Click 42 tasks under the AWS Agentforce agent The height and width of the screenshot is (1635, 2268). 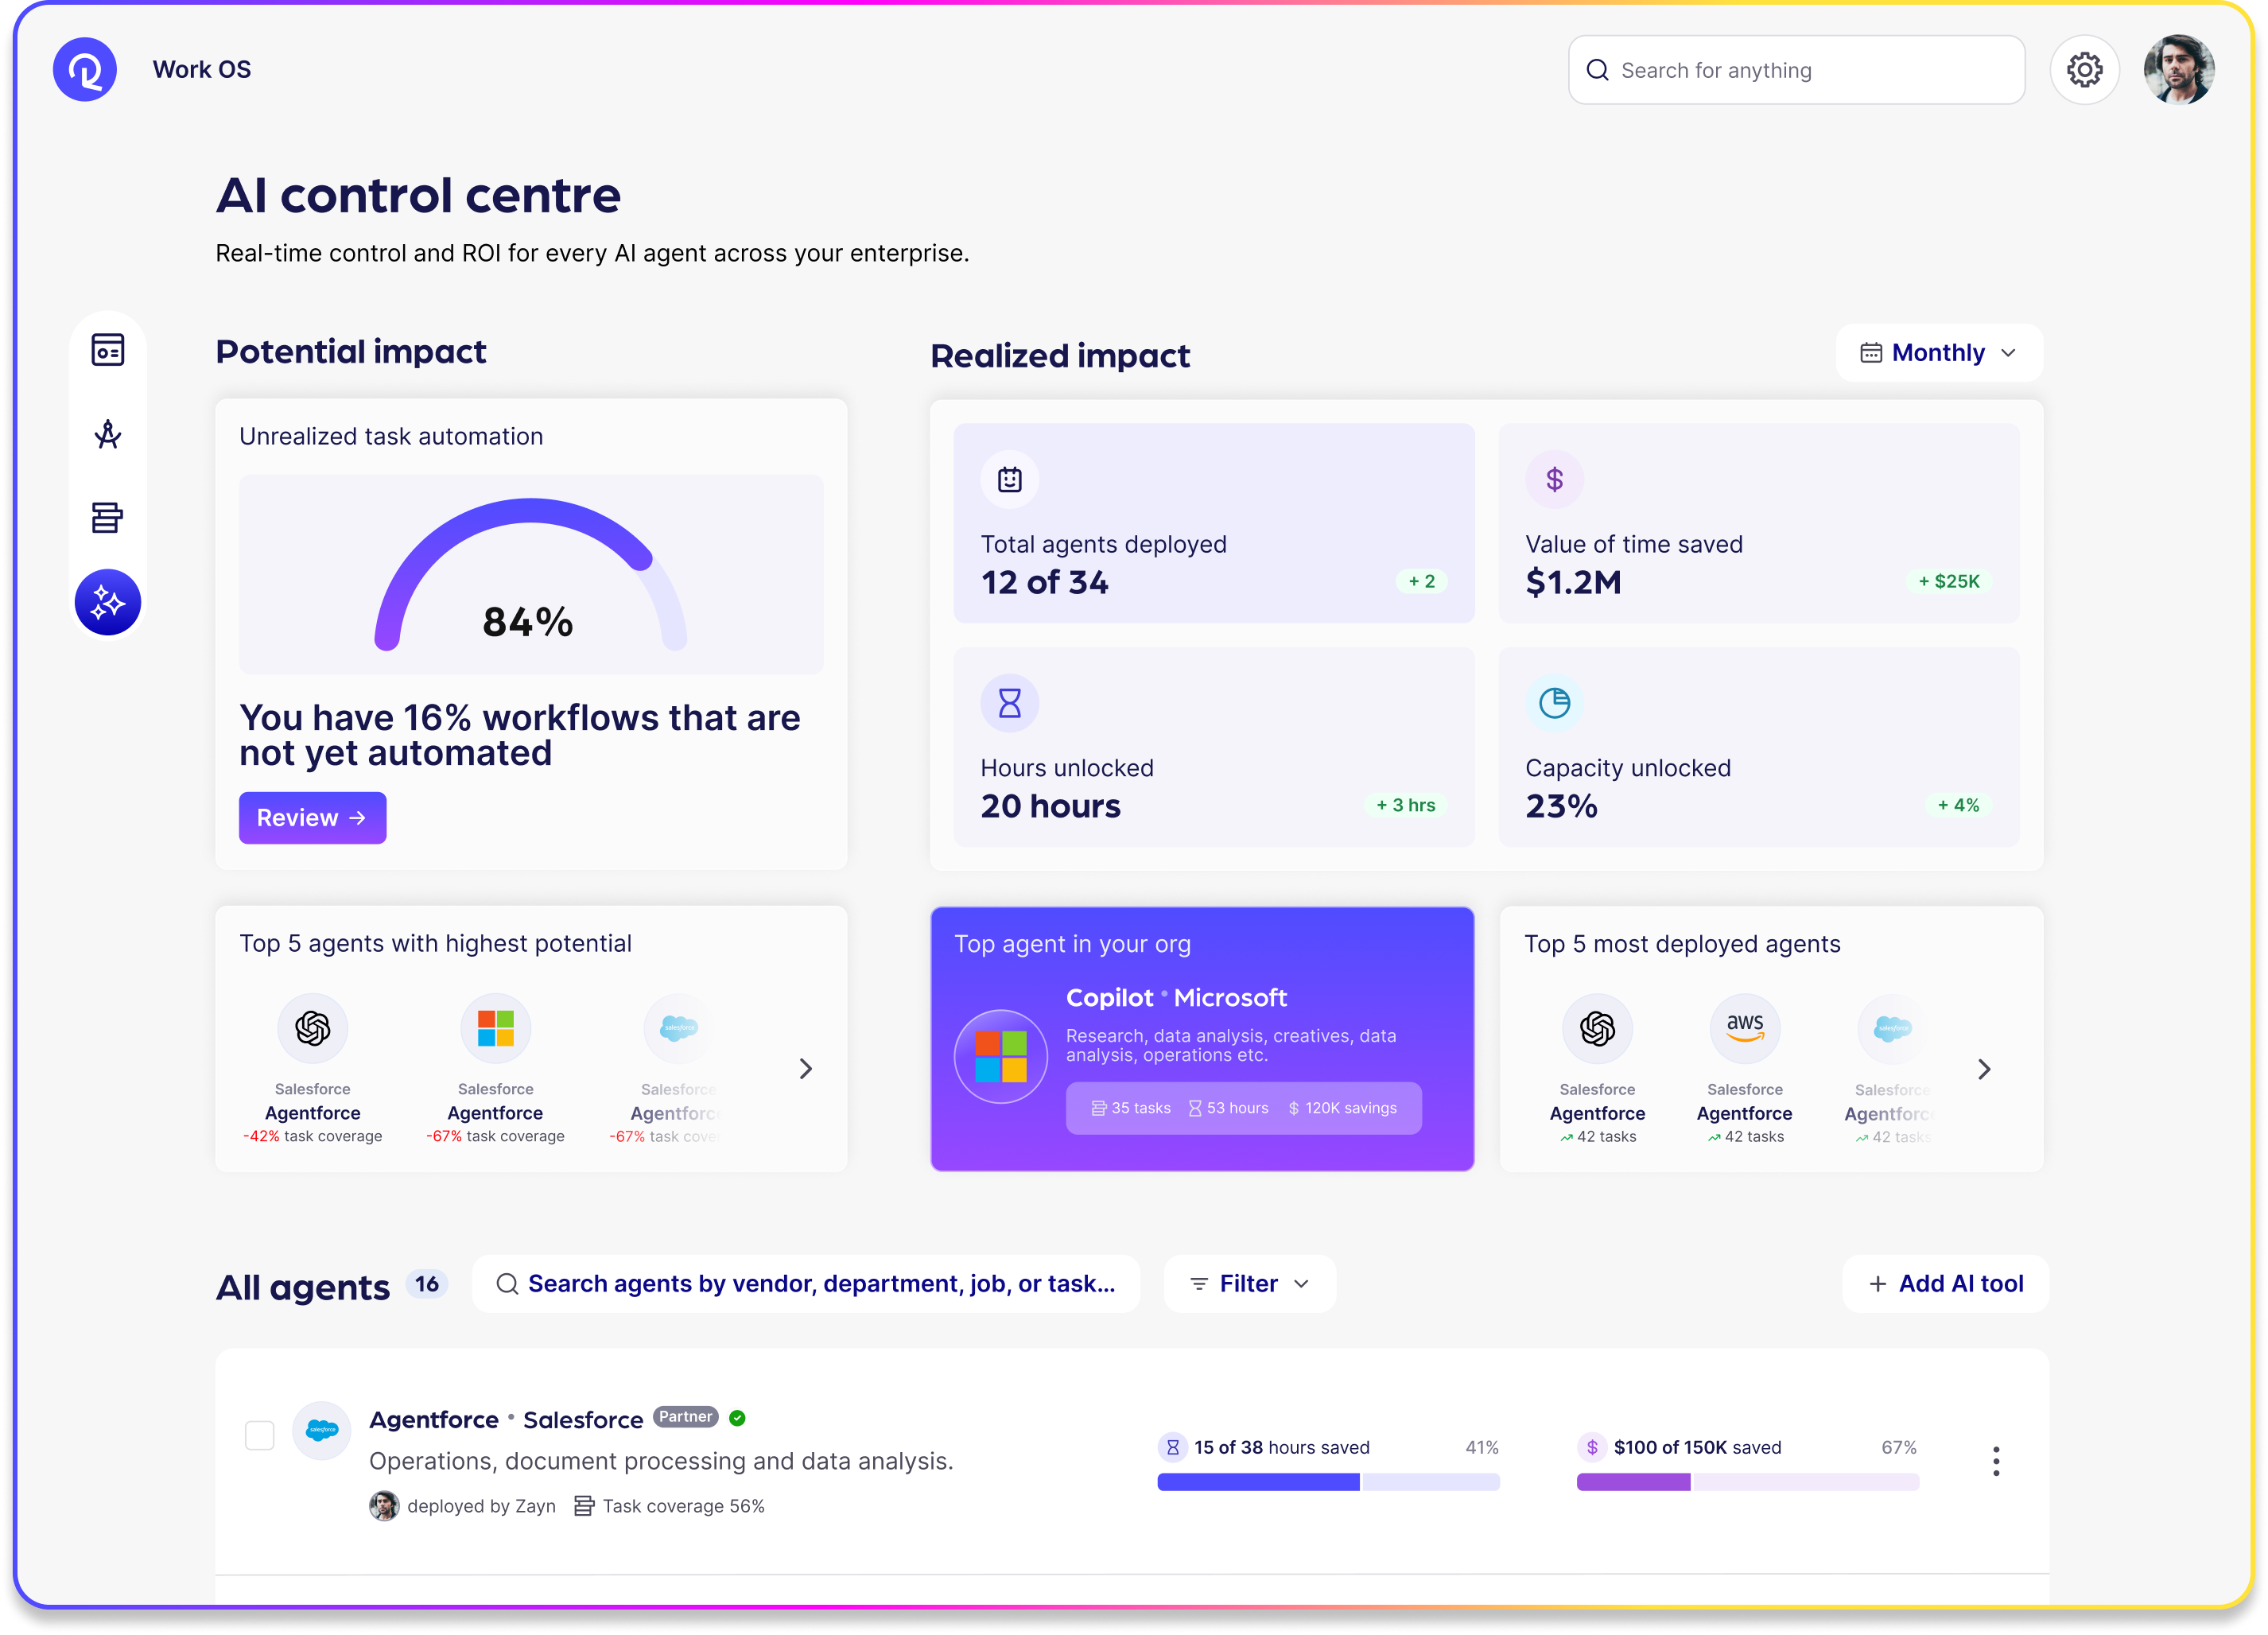1745,1137
